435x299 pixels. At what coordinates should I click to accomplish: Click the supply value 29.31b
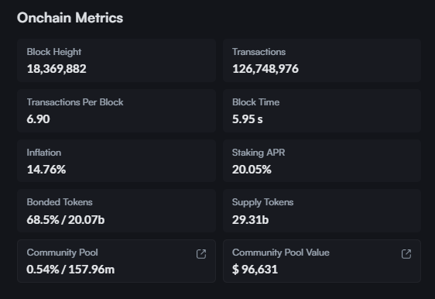(251, 219)
